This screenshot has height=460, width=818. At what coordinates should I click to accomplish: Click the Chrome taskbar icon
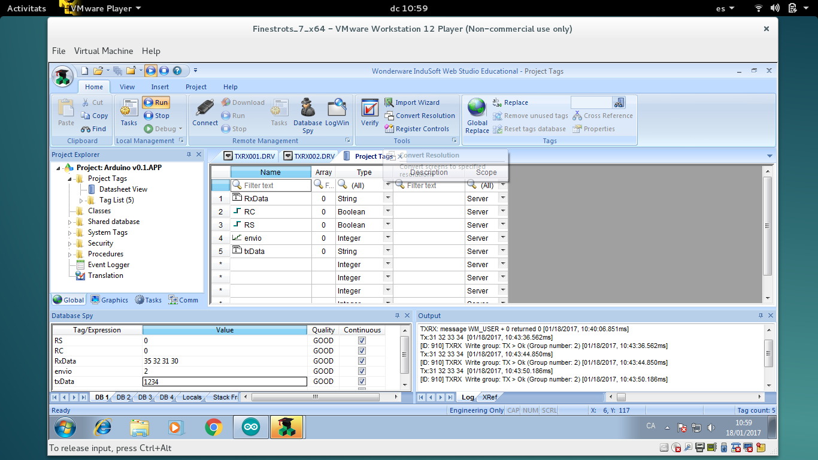tap(214, 427)
